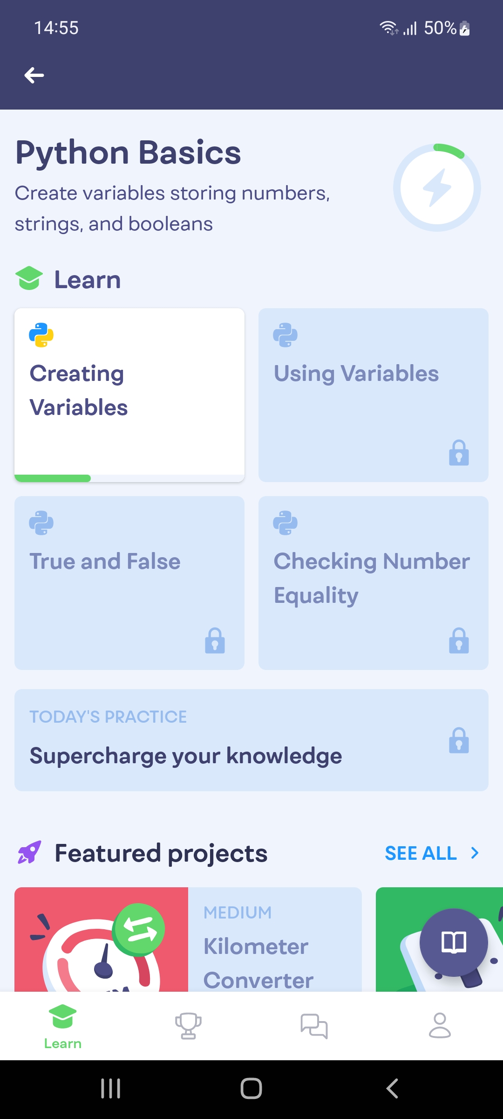503x1119 pixels.
Task: Tap the Android home button
Action: pos(251,1089)
